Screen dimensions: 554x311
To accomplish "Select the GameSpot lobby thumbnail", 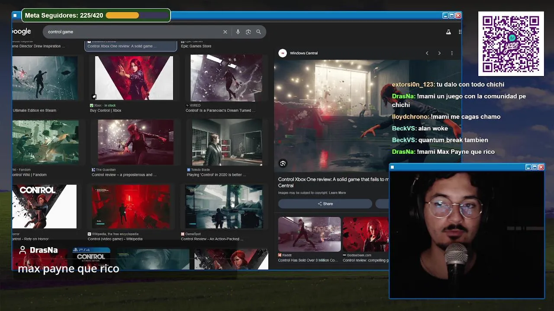I will [x=224, y=206].
